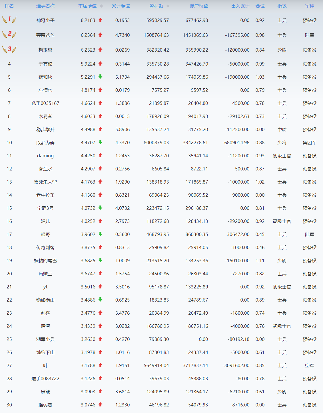Screen dimensions: 323x413
Task: Click the red up arrow in 春江水 row
Action: point(100,168)
